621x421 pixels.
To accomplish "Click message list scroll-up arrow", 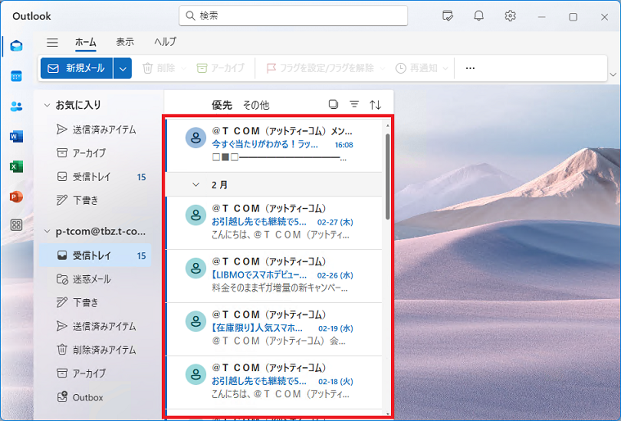I will [387, 125].
